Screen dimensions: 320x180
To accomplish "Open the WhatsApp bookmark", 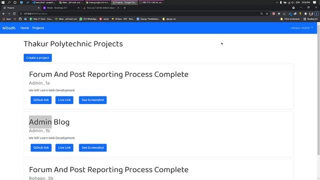I will [x=88, y=19].
